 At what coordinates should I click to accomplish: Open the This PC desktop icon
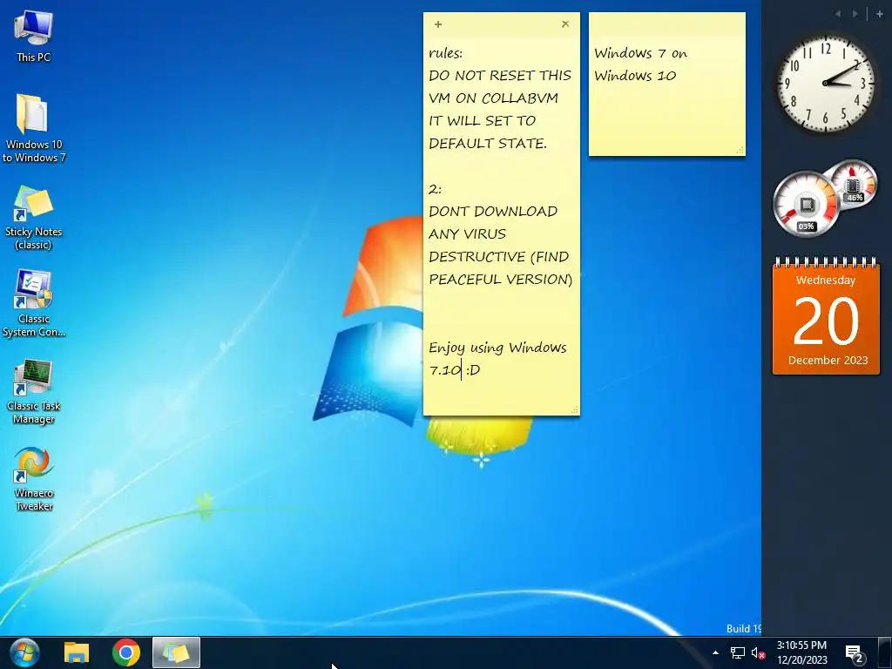click(x=33, y=35)
